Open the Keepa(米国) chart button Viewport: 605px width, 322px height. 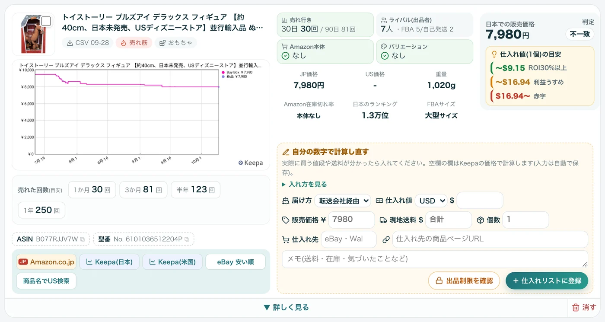pos(172,262)
